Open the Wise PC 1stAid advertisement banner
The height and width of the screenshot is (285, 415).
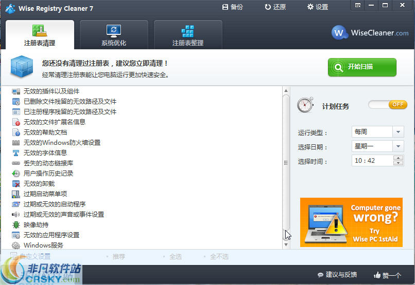tap(351, 222)
